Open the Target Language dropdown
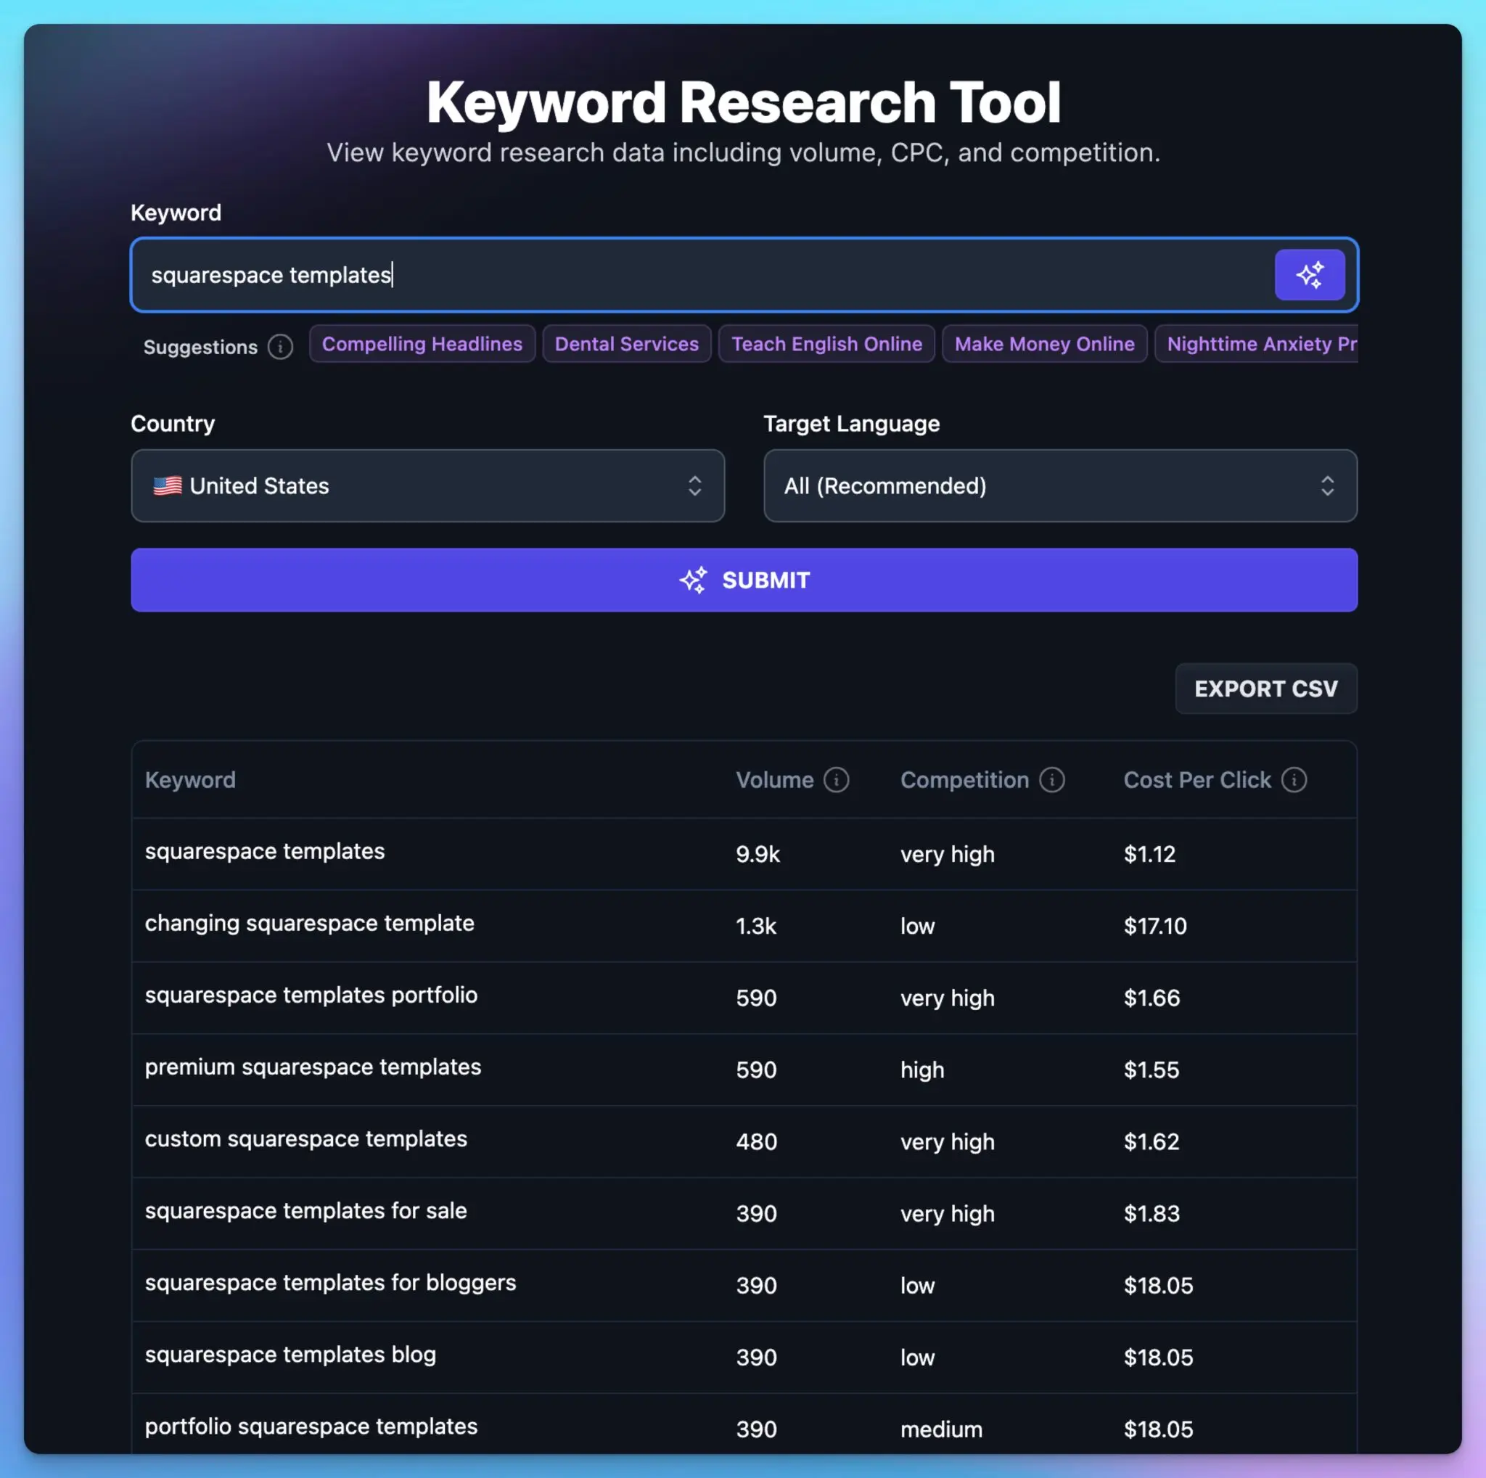 point(1060,486)
